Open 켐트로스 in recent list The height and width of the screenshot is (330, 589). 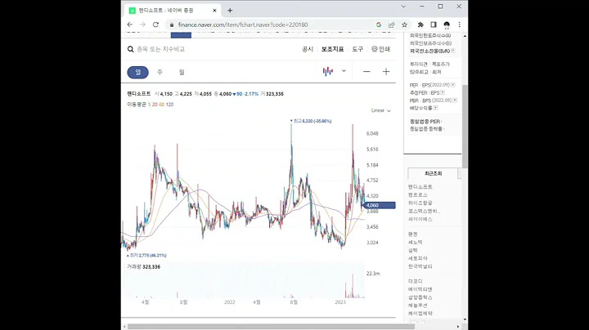pos(418,195)
